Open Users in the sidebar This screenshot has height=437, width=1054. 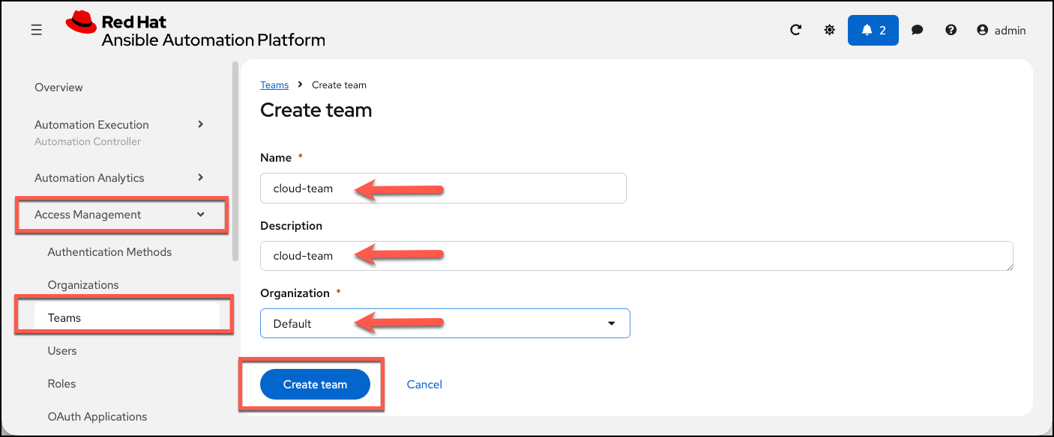click(x=62, y=351)
